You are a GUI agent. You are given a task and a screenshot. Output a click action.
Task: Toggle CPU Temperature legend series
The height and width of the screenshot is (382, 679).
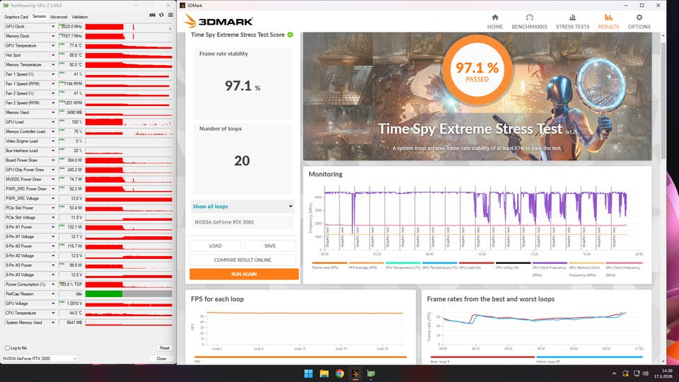pyautogui.click(x=402, y=265)
